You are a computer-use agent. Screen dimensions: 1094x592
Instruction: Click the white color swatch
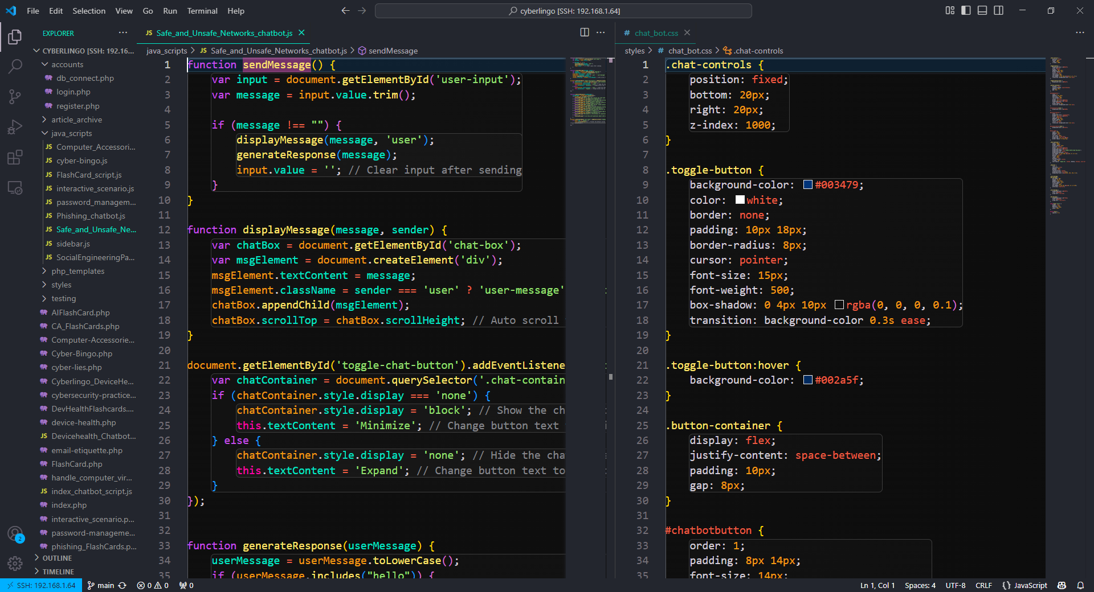click(x=740, y=200)
